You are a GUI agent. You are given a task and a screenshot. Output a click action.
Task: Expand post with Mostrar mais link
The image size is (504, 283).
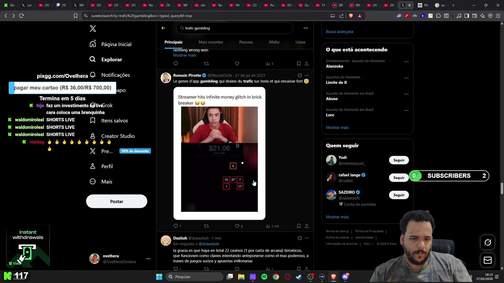coord(184,55)
